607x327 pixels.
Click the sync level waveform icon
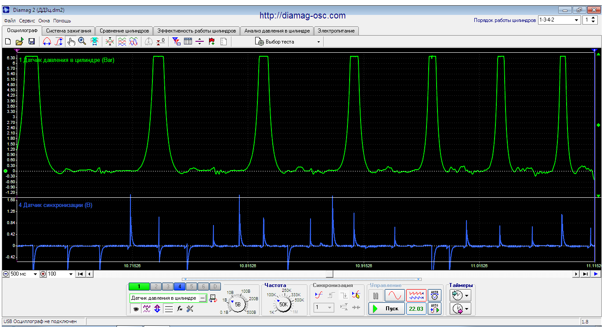[319, 295]
